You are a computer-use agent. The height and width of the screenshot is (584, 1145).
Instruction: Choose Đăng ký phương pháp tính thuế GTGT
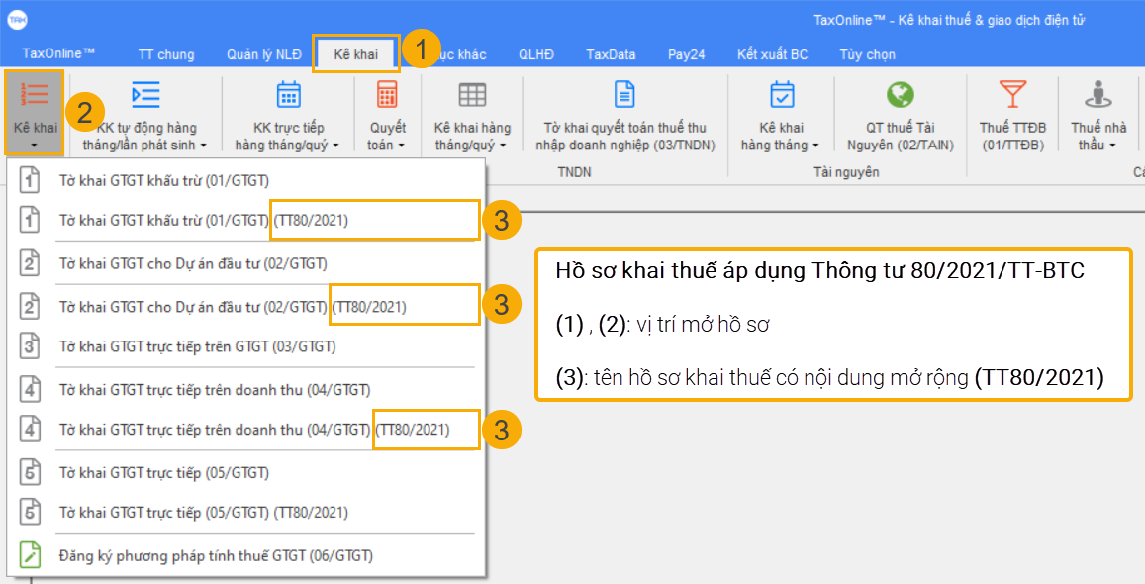tap(216, 556)
